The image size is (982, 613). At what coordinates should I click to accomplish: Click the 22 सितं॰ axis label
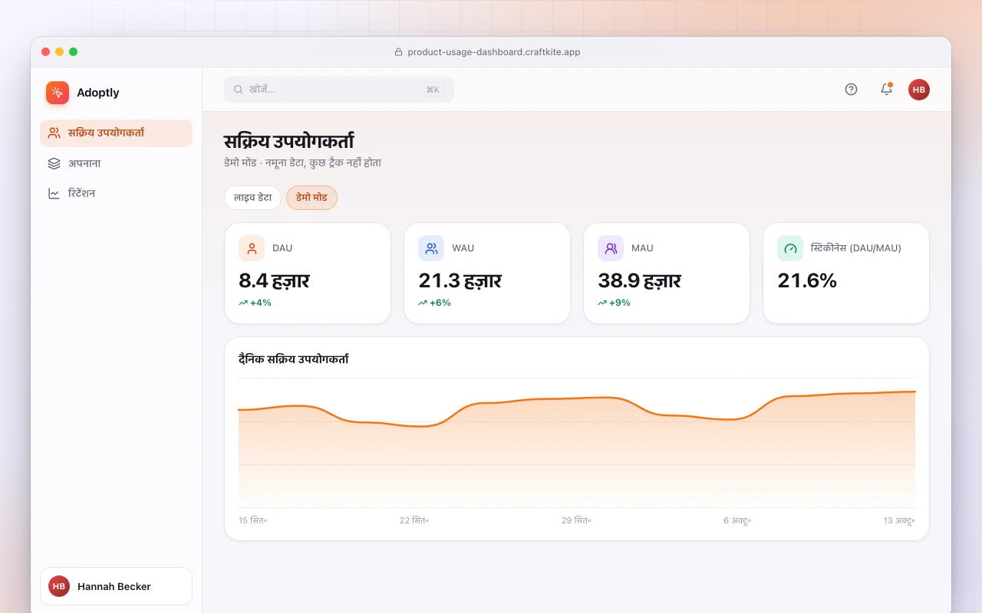point(414,520)
